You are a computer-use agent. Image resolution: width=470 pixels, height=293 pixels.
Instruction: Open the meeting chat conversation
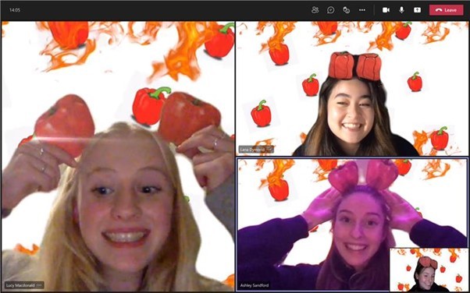click(x=330, y=10)
